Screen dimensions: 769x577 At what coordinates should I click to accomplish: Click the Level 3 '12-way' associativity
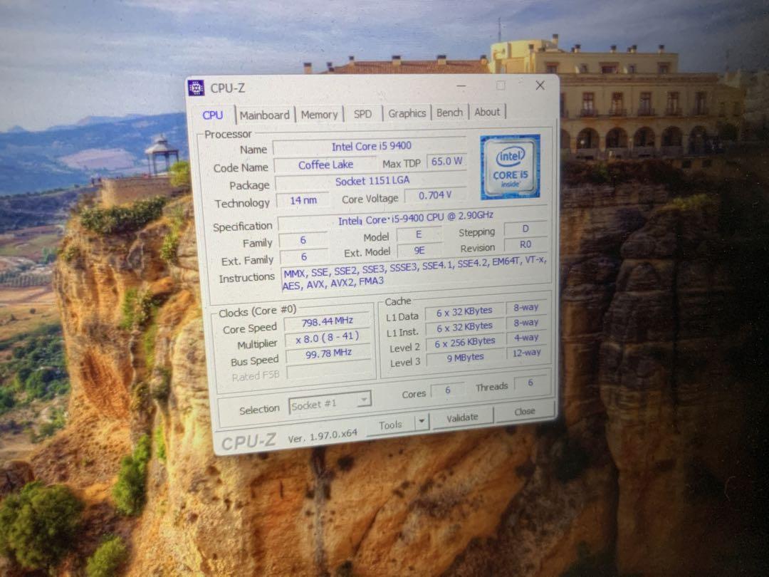tap(526, 353)
